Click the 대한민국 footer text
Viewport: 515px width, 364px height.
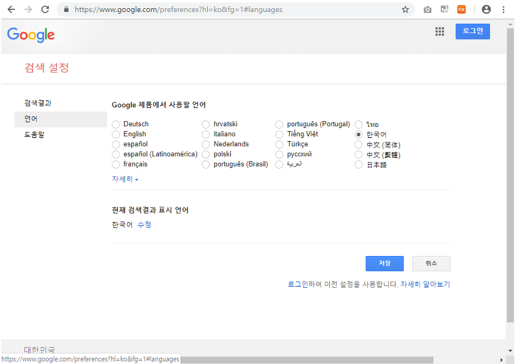click(39, 350)
